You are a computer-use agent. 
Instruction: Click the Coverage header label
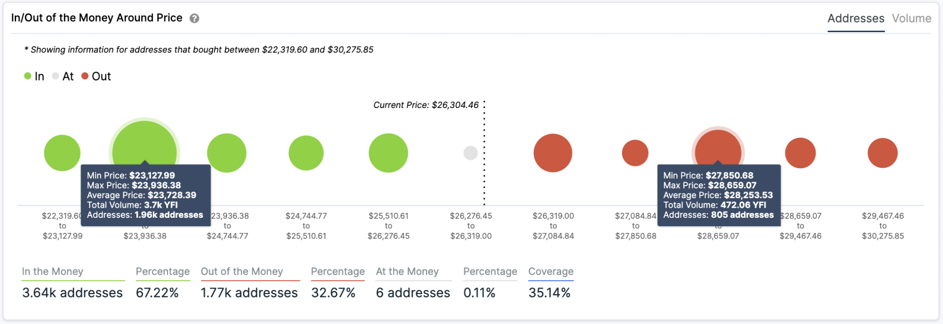tap(551, 272)
